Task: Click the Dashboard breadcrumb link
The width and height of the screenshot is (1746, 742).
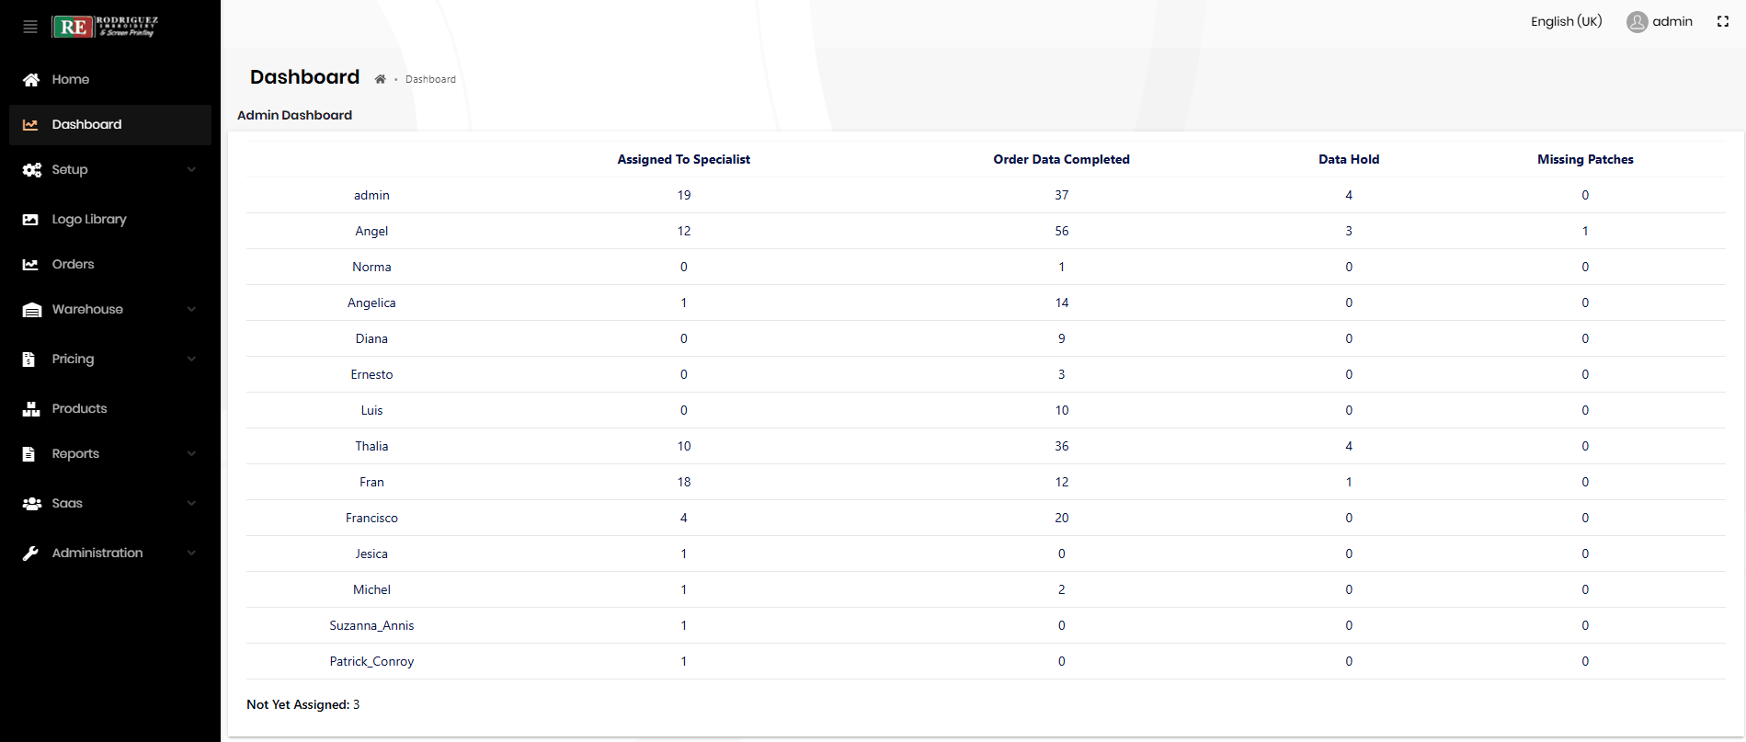Action: pyautogui.click(x=430, y=79)
